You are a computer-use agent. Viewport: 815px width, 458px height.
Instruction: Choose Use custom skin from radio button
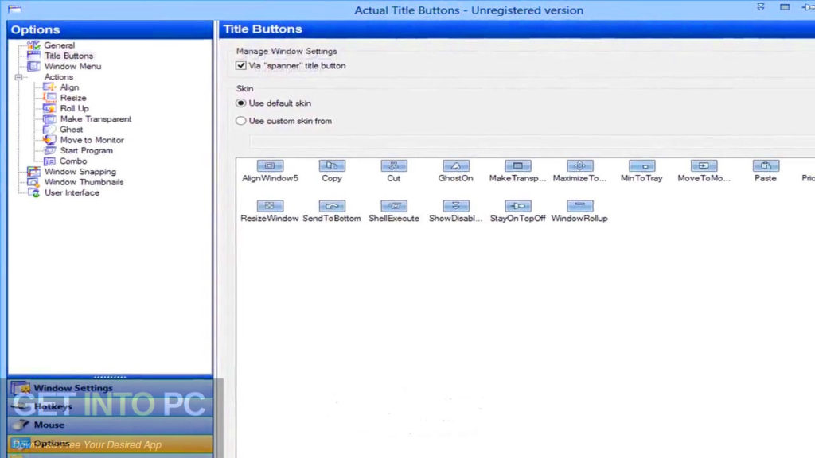pos(240,121)
